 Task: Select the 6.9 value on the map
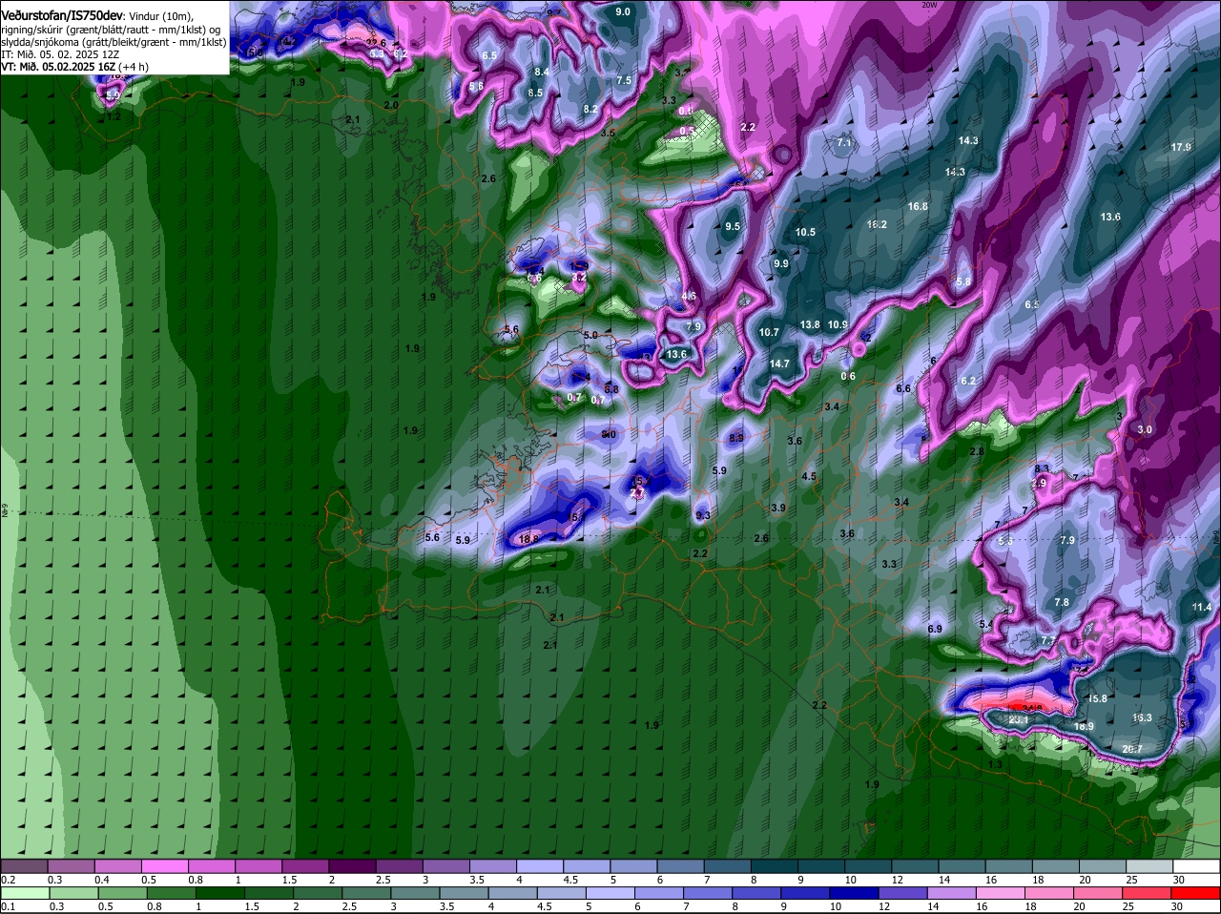tap(935, 629)
